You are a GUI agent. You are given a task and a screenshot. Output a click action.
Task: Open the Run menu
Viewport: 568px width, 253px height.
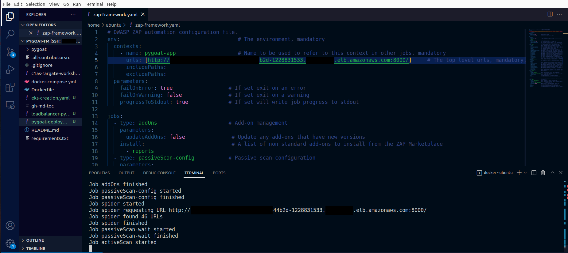pyautogui.click(x=77, y=4)
